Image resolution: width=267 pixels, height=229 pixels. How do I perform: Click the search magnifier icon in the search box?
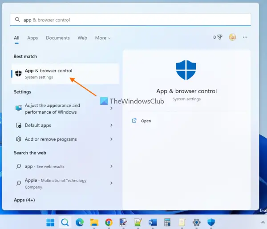point(17,20)
